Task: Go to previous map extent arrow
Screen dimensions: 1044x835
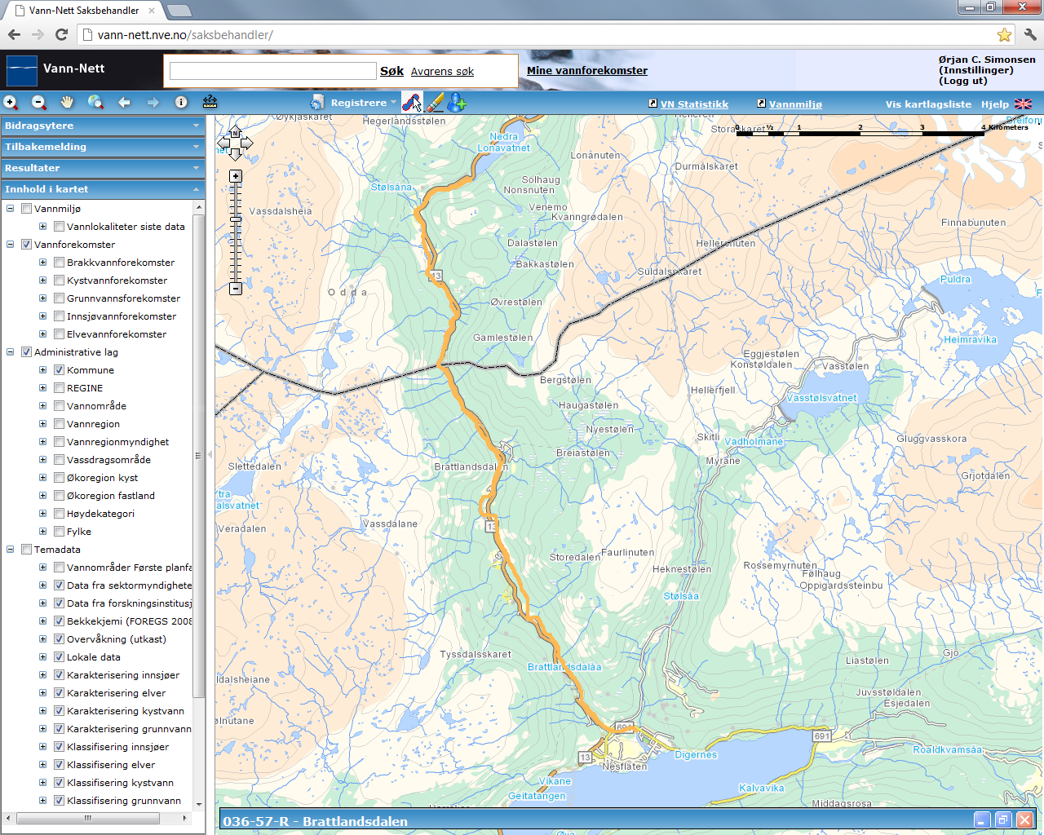Action: (124, 102)
